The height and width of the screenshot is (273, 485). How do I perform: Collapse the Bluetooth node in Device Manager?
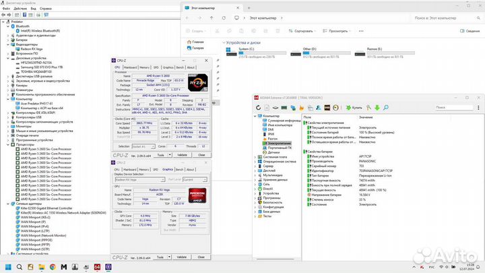(x=8, y=26)
